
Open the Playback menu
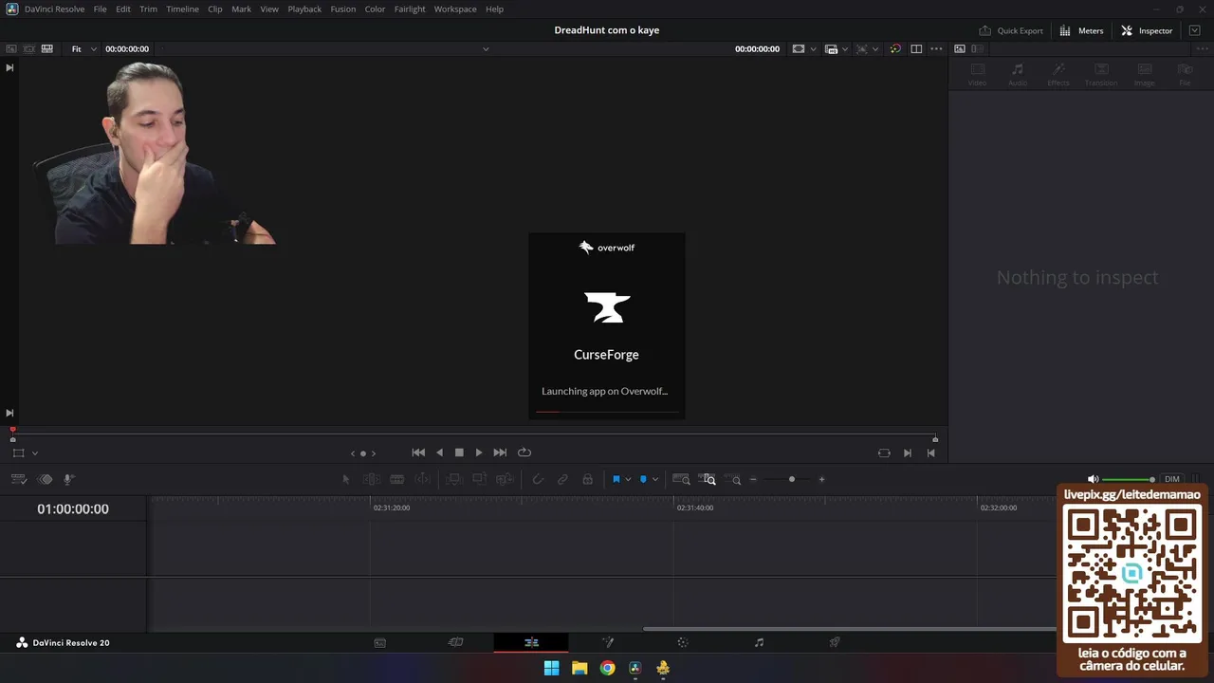point(304,9)
